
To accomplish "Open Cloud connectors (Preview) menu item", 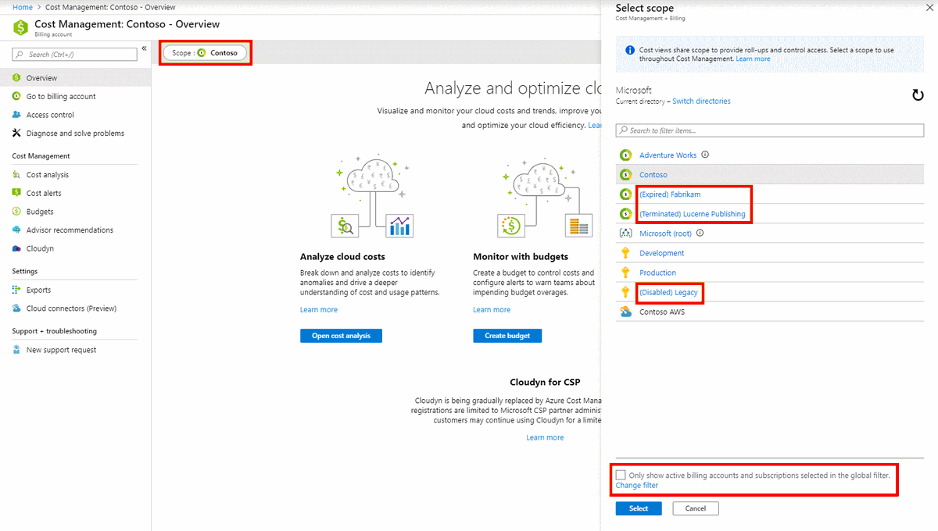I will (x=71, y=308).
